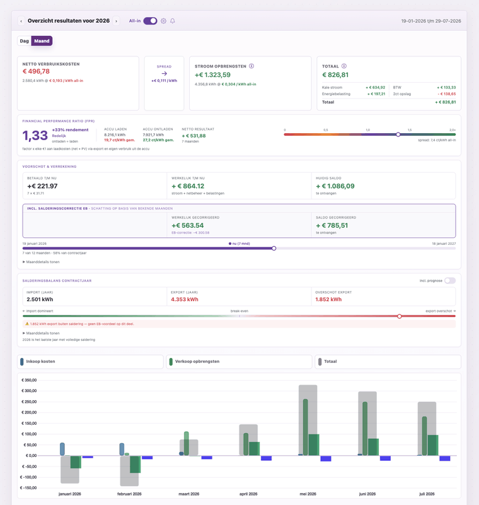Click the FPR scale marker
This screenshot has width=479, height=505.
[x=398, y=134]
